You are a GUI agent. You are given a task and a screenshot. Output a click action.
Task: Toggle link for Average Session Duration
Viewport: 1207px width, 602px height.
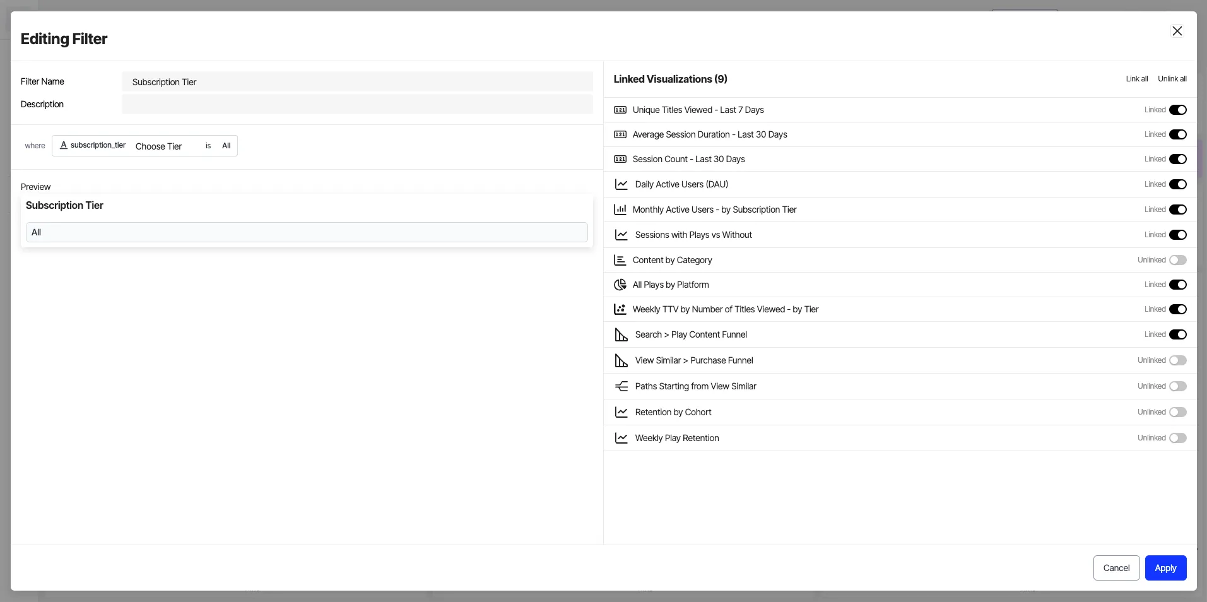point(1178,134)
